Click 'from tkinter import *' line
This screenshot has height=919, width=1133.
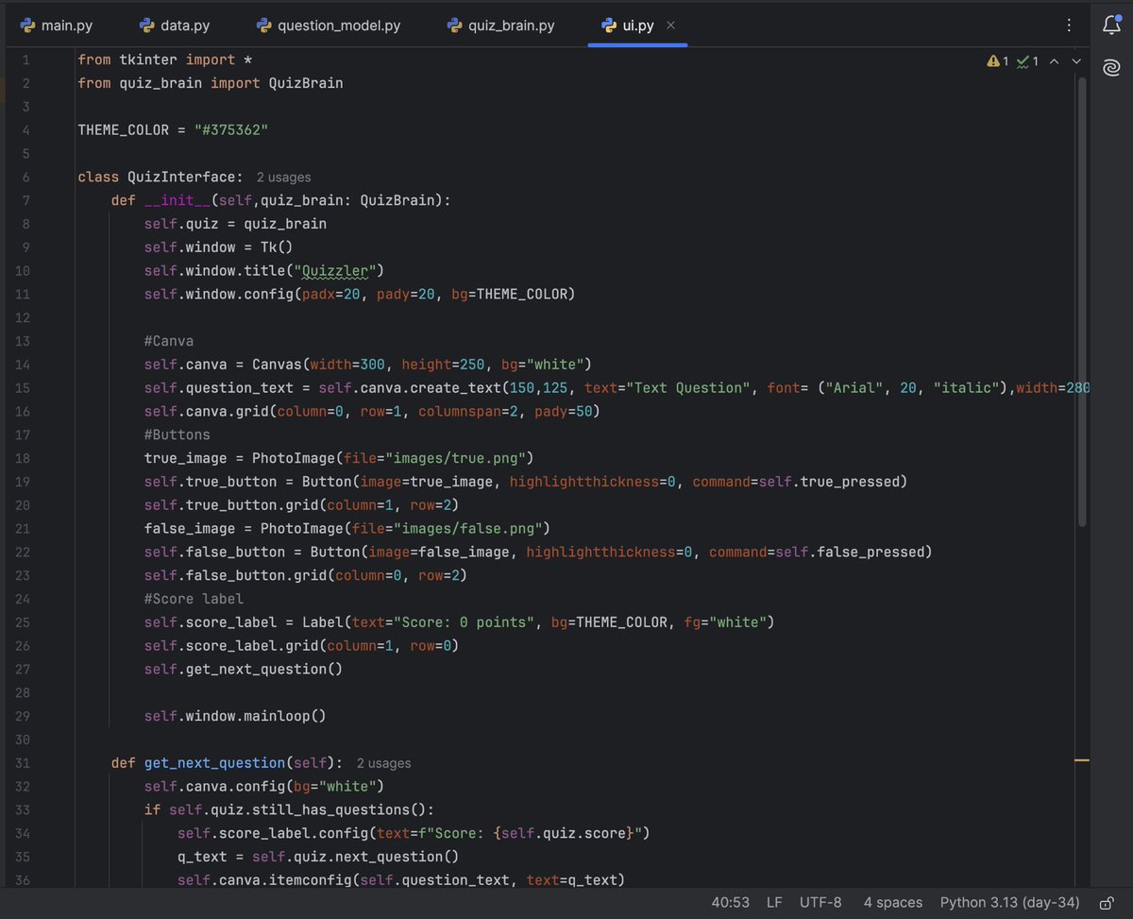[165, 60]
